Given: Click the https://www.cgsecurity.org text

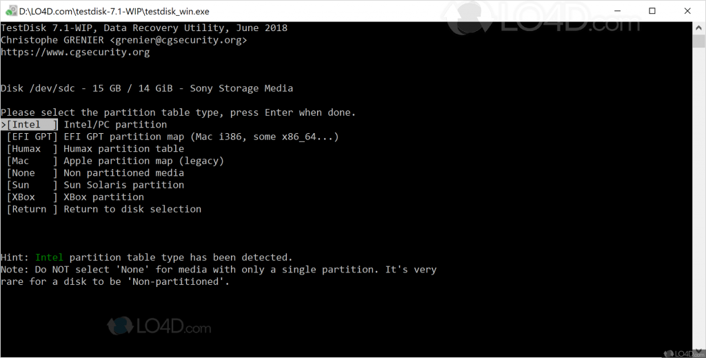Looking at the screenshot, I should click(75, 52).
